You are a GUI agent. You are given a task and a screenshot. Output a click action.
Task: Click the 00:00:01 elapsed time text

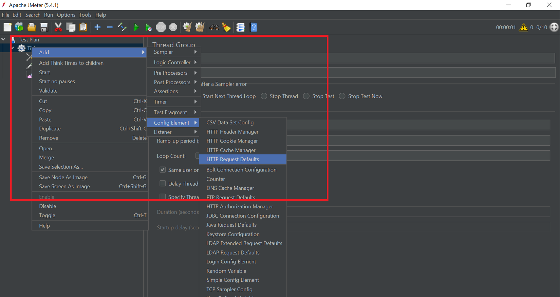pos(506,27)
